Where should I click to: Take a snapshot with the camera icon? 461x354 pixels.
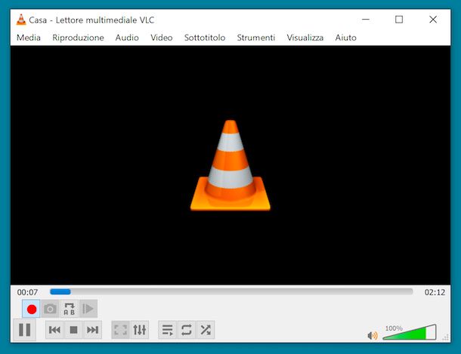tap(50, 309)
